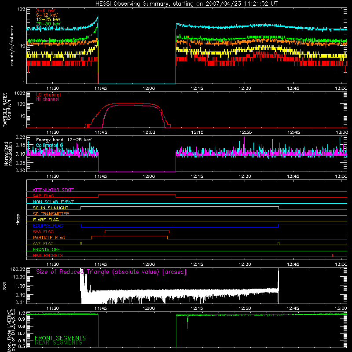Select the Energy band: 12-25 keV label
The width and height of the screenshot is (352, 352).
coord(64,140)
